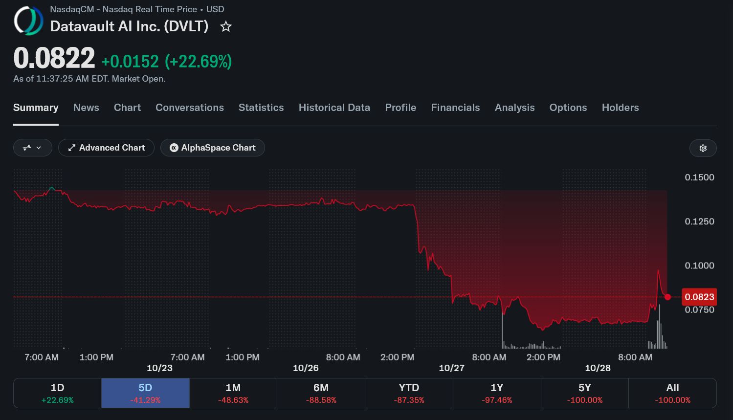
Task: Select the YTD time range
Action: pos(409,393)
